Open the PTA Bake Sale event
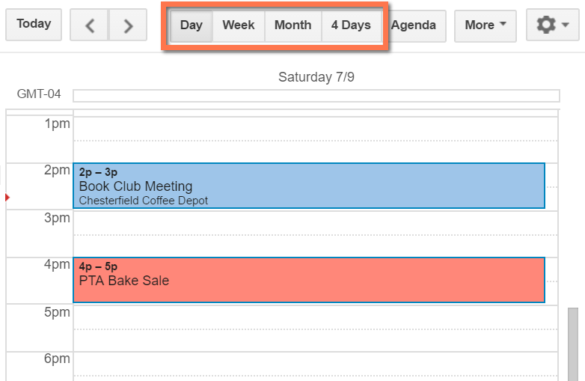The width and height of the screenshot is (585, 381). 308,281
